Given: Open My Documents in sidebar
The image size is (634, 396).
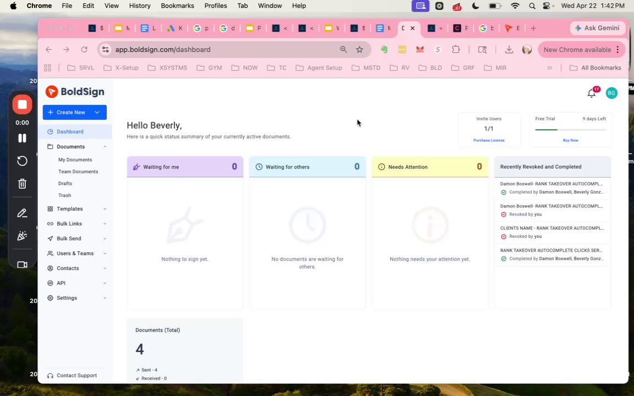Looking at the screenshot, I should (75, 160).
